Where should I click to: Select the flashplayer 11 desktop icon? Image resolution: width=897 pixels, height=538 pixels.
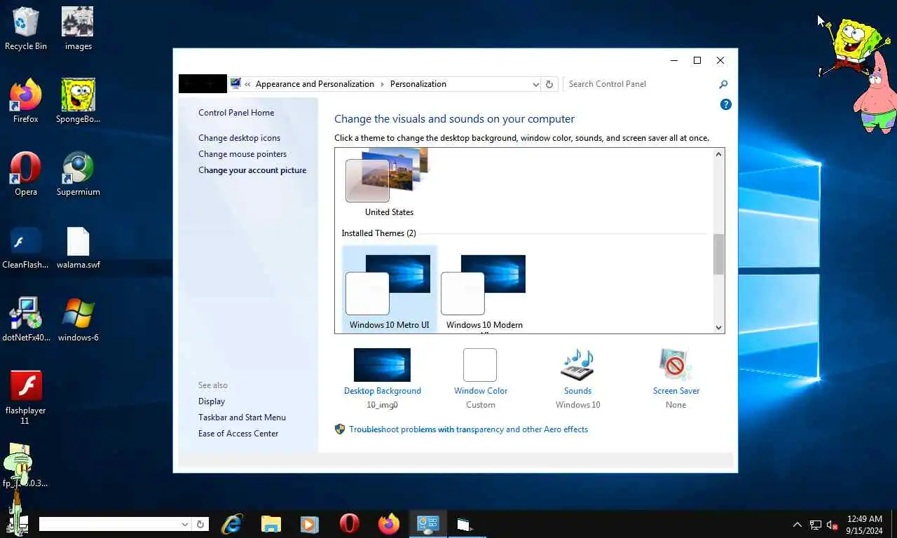tap(26, 397)
